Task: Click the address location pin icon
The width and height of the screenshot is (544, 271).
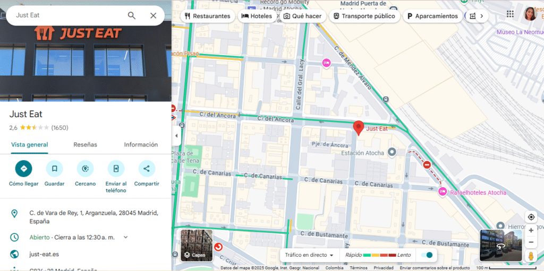Action: click(14, 213)
